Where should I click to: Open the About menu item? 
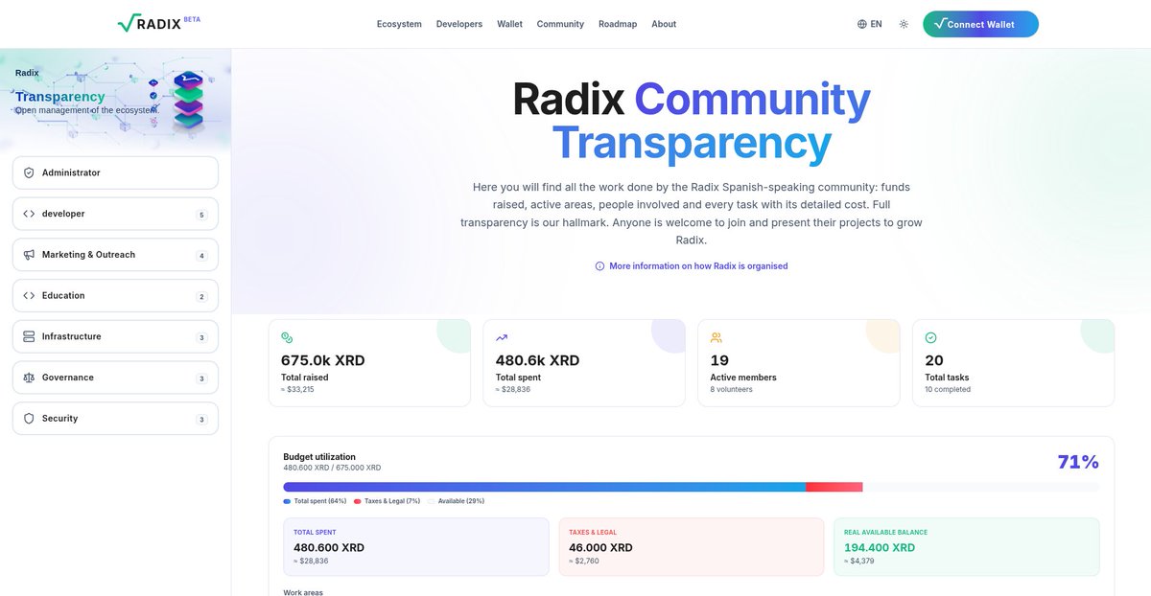click(x=664, y=24)
